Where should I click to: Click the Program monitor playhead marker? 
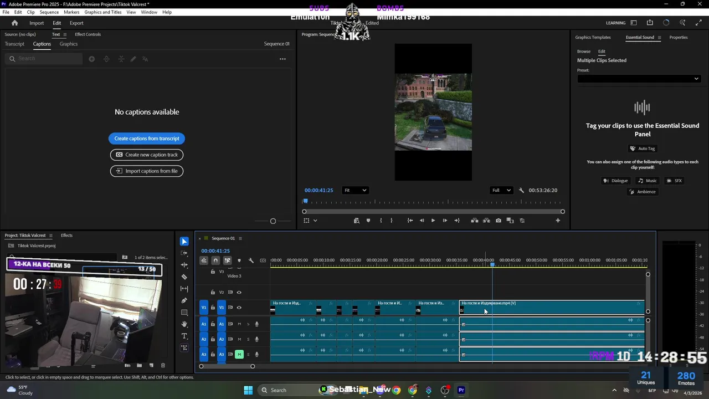pyautogui.click(x=305, y=201)
